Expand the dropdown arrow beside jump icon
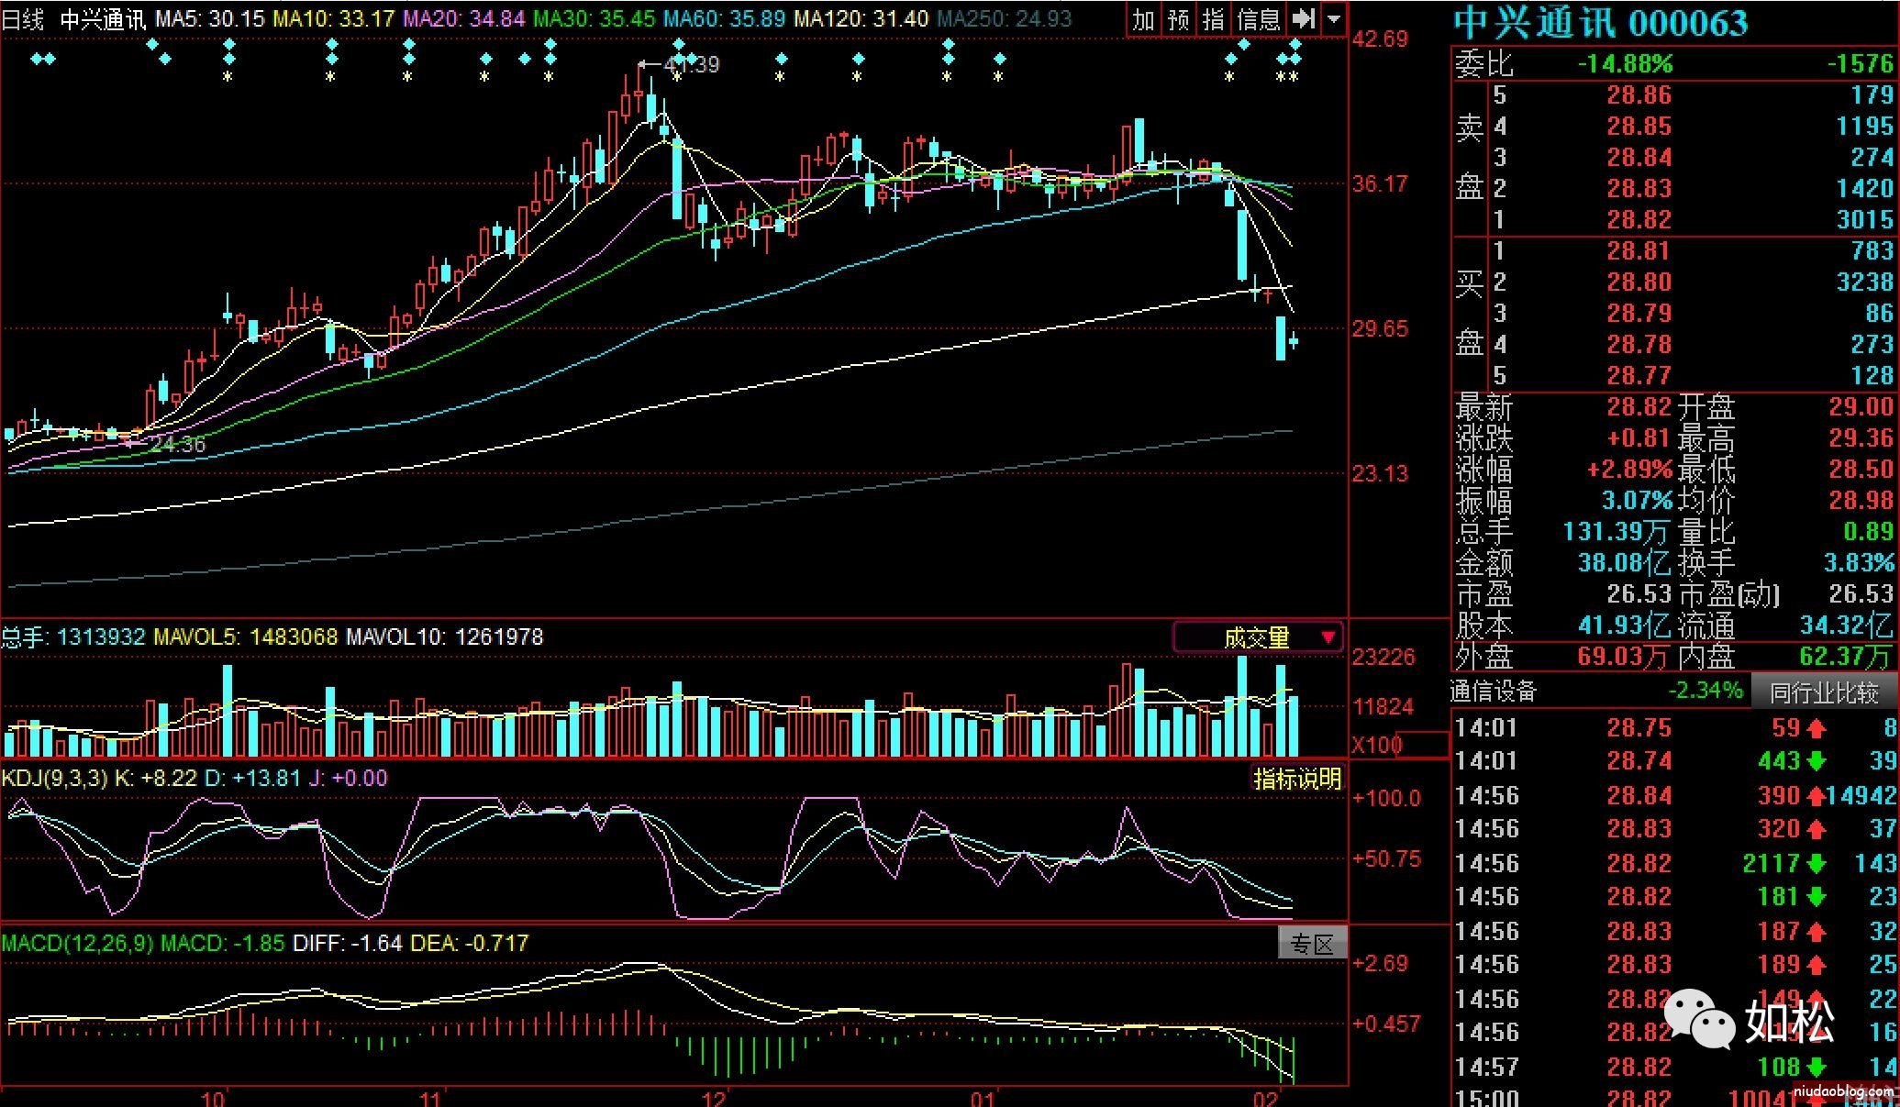1900x1107 pixels. point(1334,19)
